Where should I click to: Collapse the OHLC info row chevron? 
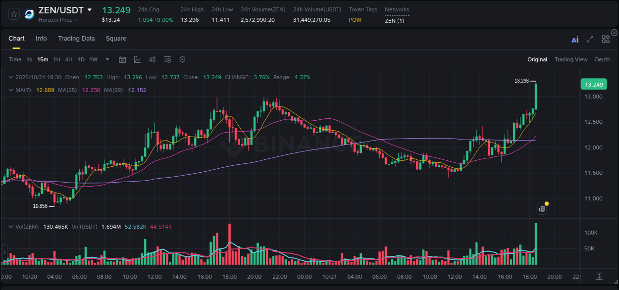11,77
